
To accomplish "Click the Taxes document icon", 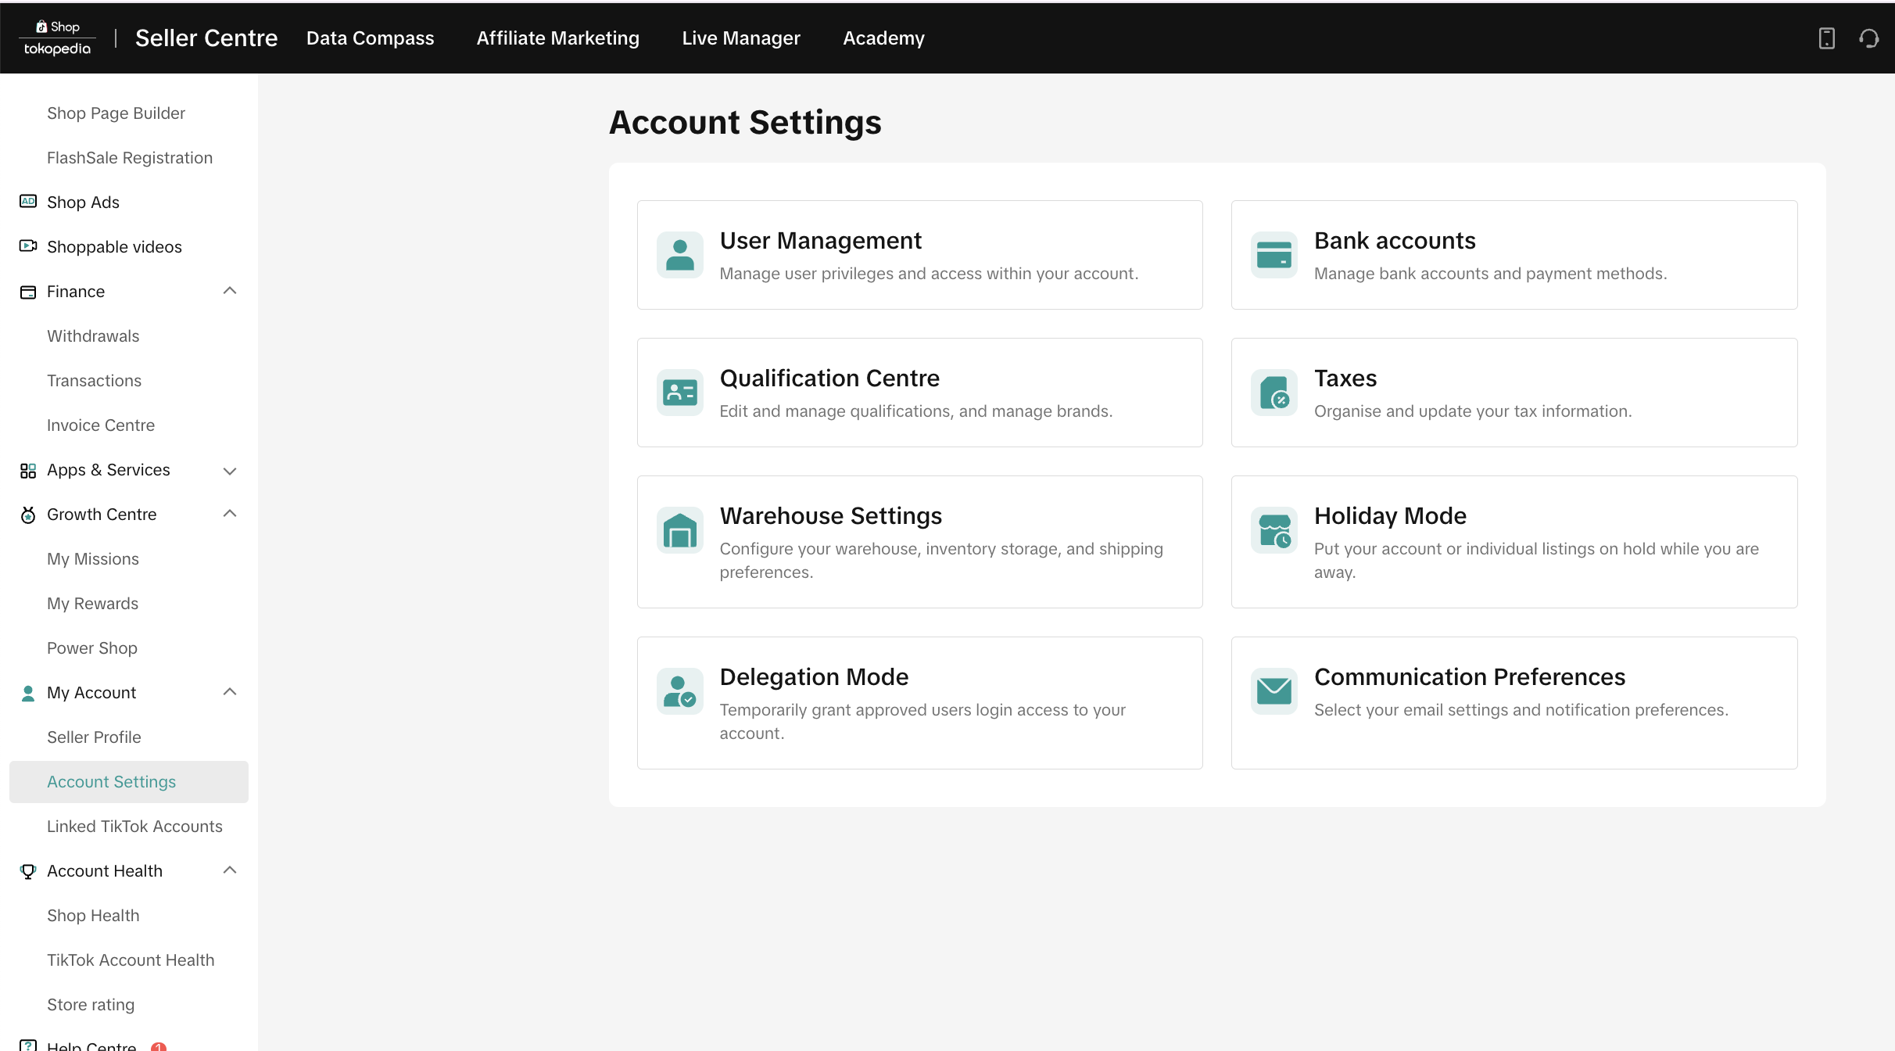I will [1273, 393].
